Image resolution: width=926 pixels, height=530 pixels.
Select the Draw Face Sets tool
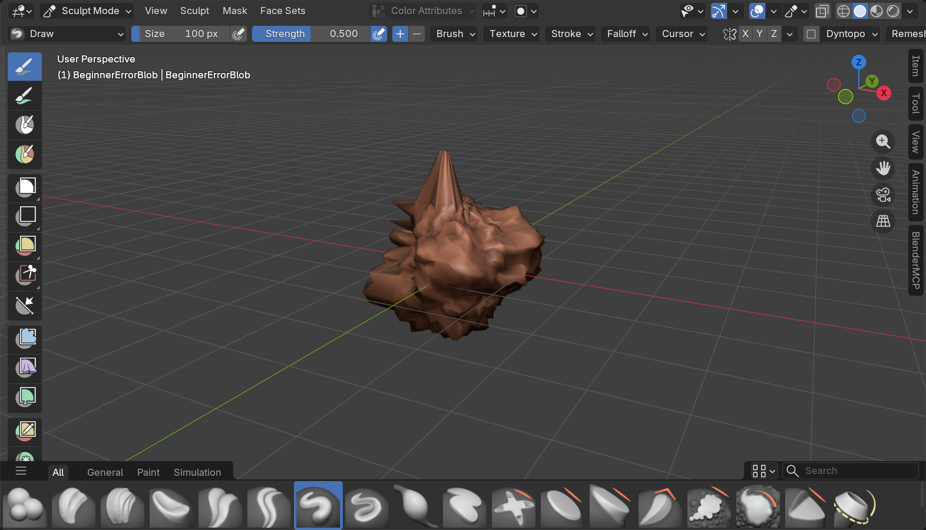[x=25, y=154]
